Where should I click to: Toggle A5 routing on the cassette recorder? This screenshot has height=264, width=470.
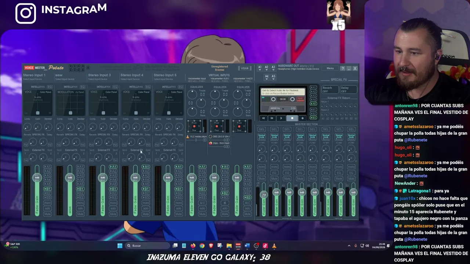[313, 104]
